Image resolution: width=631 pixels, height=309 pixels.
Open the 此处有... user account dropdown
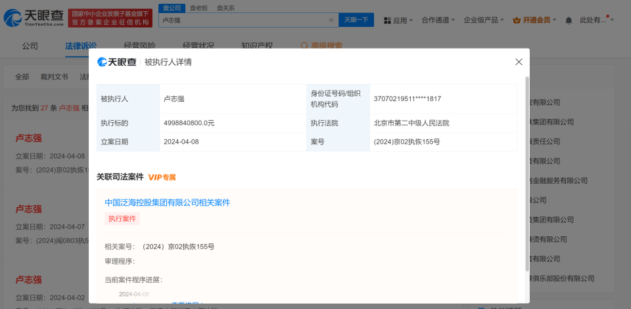596,20
